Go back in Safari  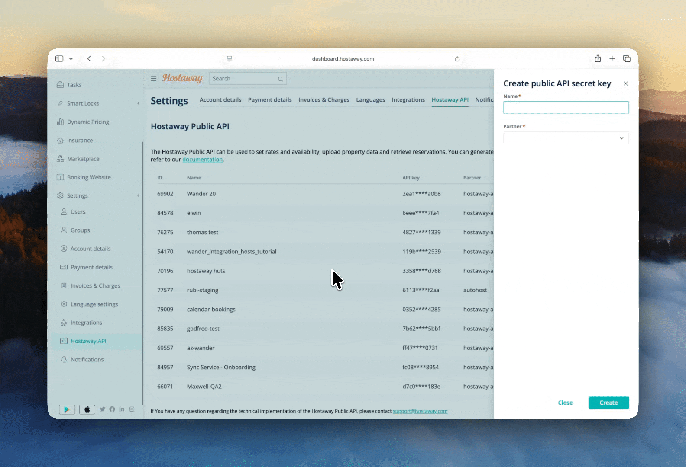(89, 58)
